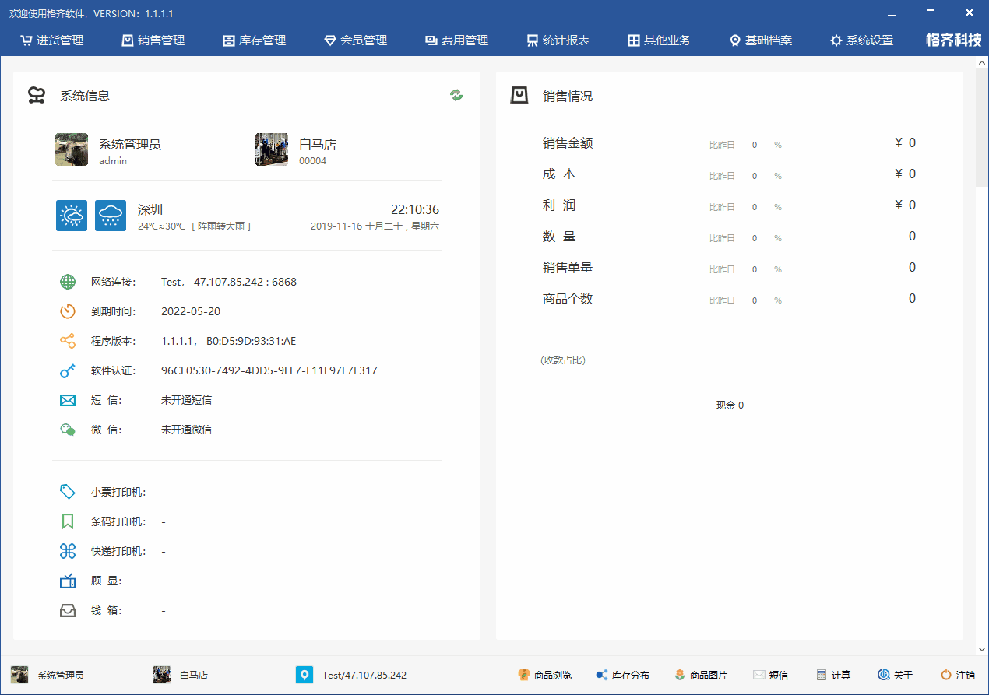Open 库存分布 from the status bar
The height and width of the screenshot is (695, 989).
pyautogui.click(x=602, y=675)
